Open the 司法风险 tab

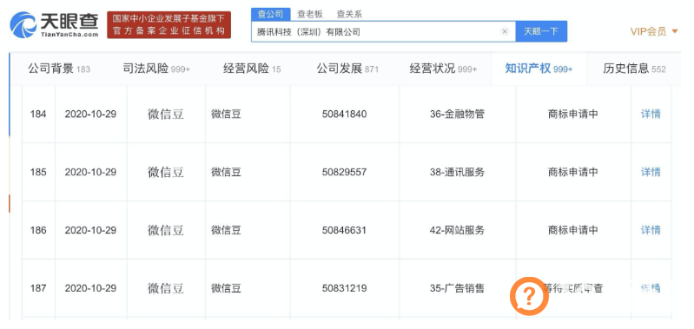156,69
